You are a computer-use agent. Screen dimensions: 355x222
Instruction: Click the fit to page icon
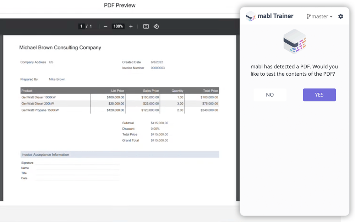[x=146, y=27]
